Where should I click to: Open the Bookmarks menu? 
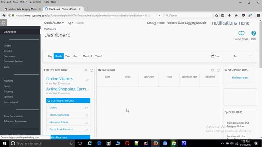(35, 2)
